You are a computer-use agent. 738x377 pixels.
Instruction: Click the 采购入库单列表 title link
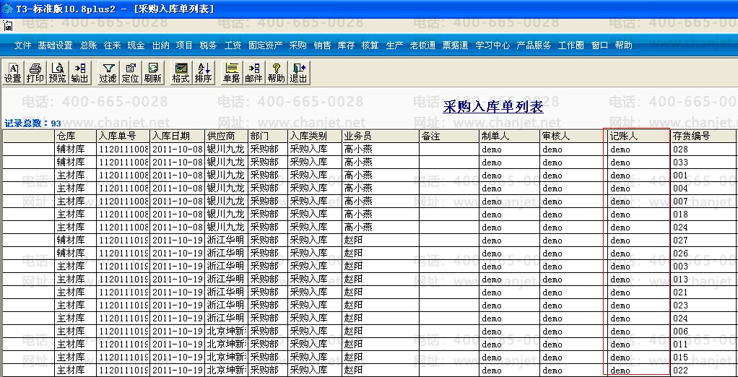tap(493, 107)
